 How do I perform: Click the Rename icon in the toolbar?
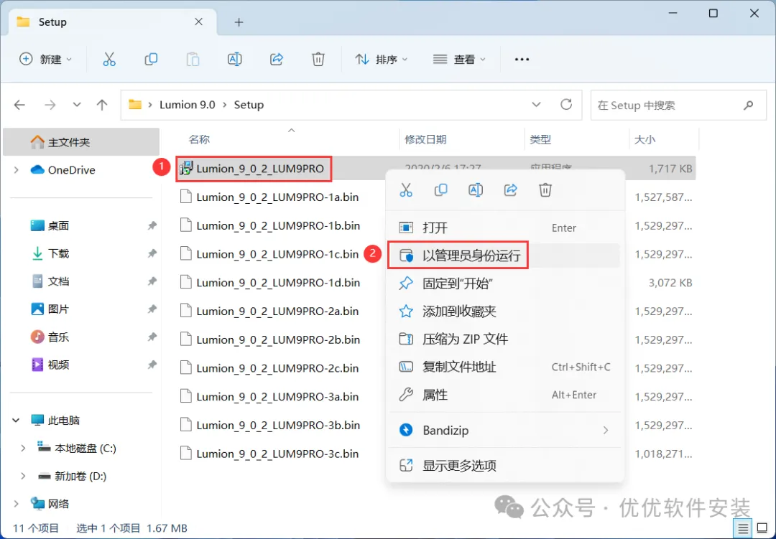click(x=234, y=60)
